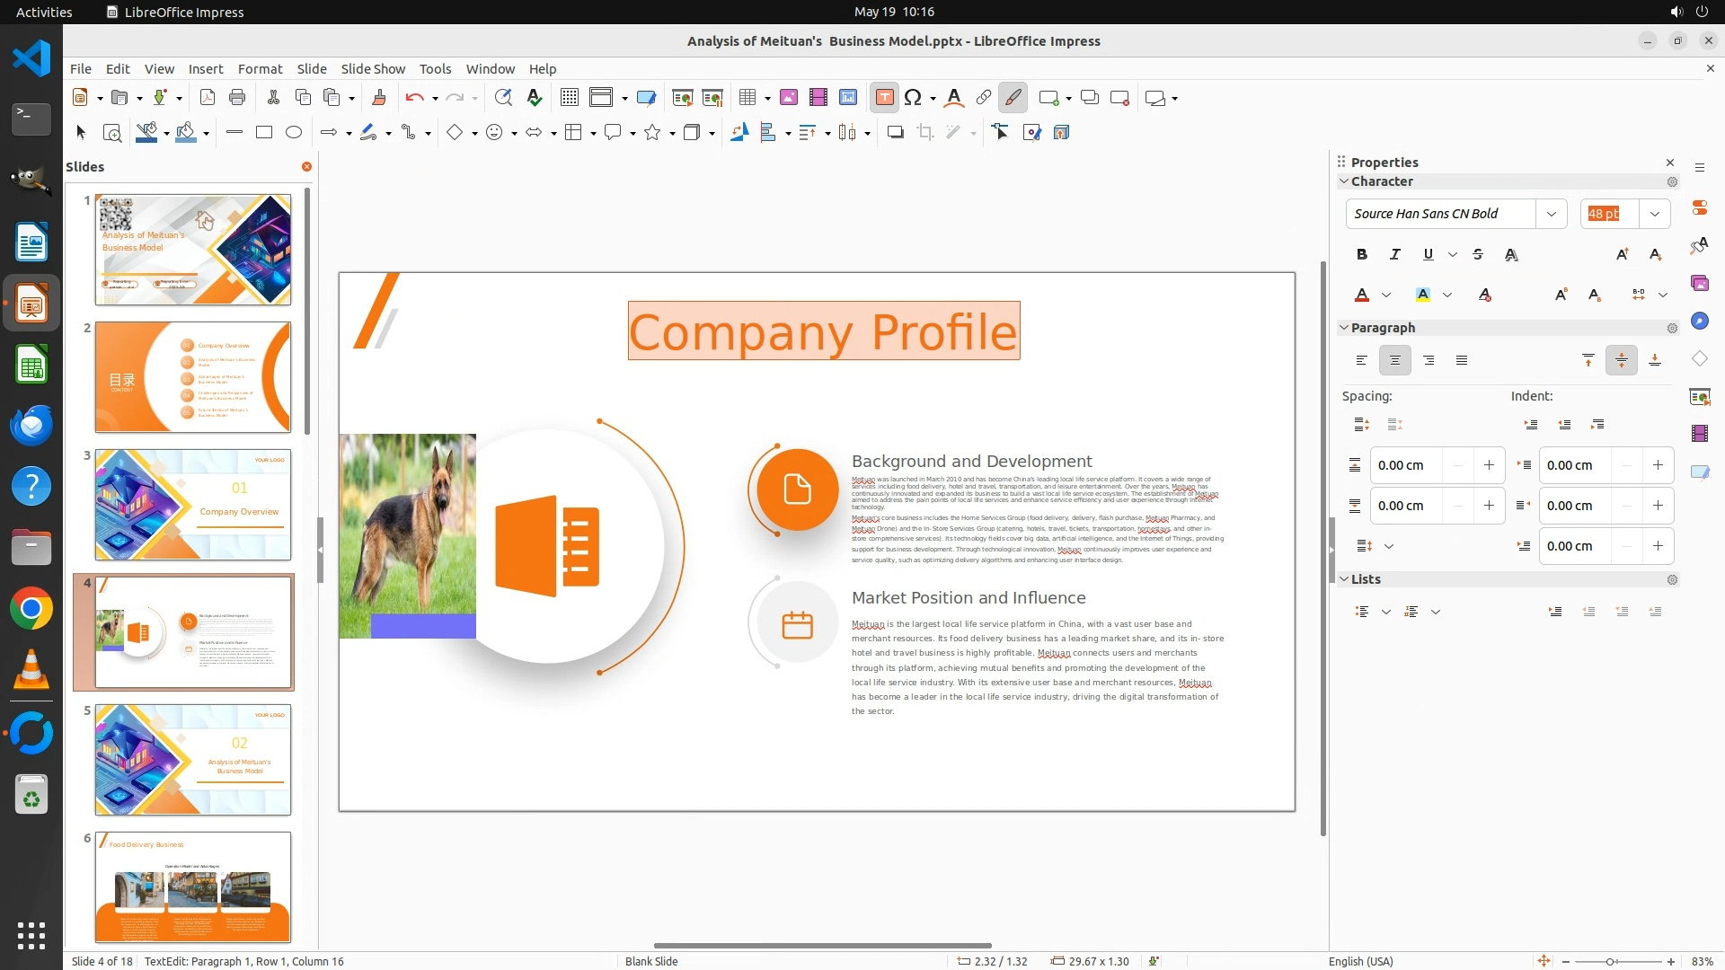Viewport: 1725px width, 970px height.
Task: Open the font name dropdown
Action: [x=1551, y=214]
